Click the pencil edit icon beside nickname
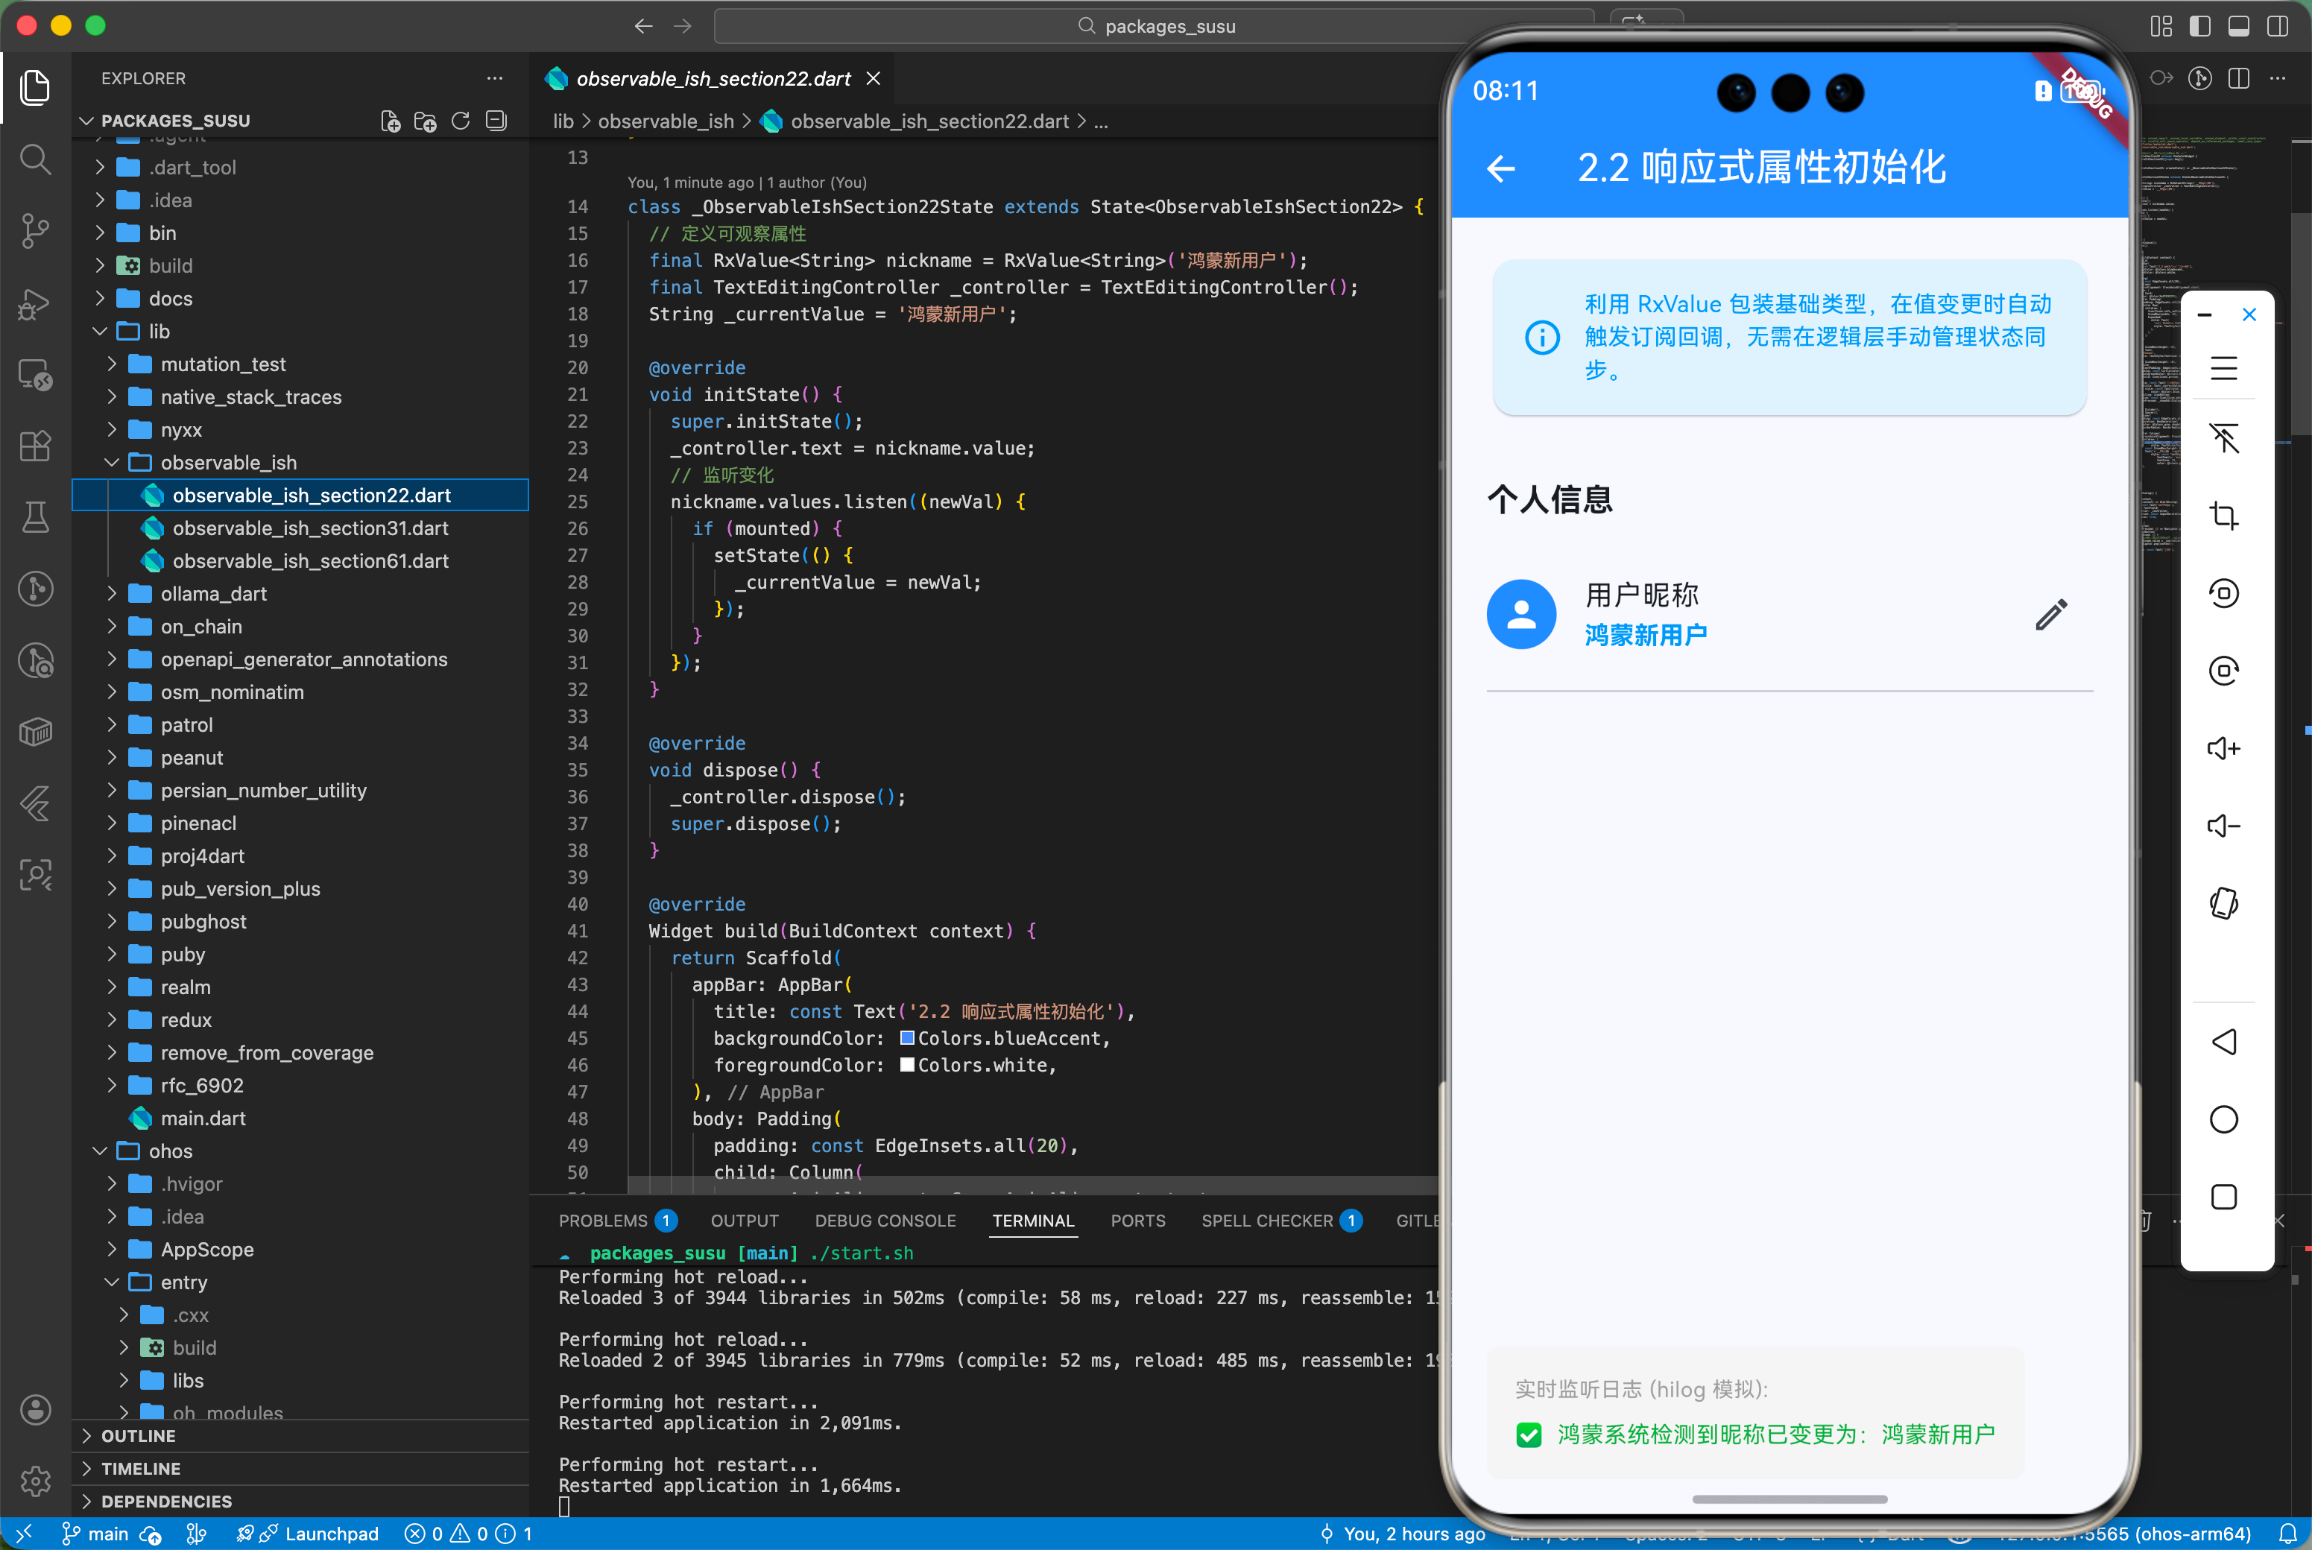Screen dimensions: 2312x1550 coord(2051,615)
